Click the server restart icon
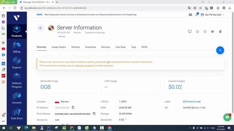234x131 pixels. [x=205, y=32]
